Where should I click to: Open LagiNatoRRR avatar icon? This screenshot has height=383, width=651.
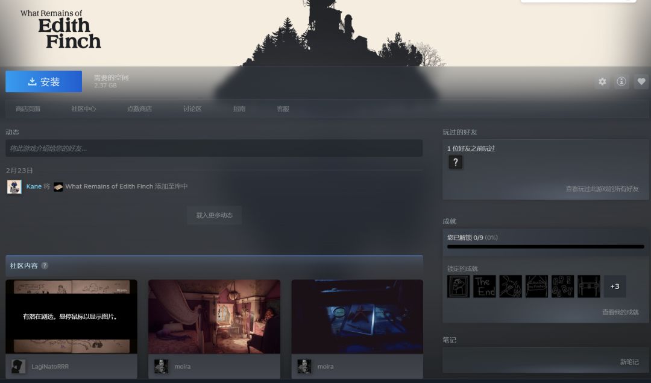tap(18, 366)
